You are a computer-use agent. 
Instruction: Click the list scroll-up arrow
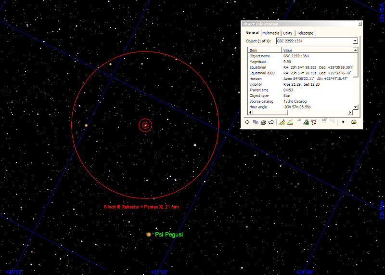coord(355,50)
